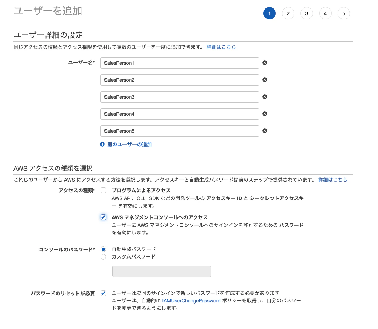
Task: Select 自動生成パスワード radio option
Action: pos(103,249)
